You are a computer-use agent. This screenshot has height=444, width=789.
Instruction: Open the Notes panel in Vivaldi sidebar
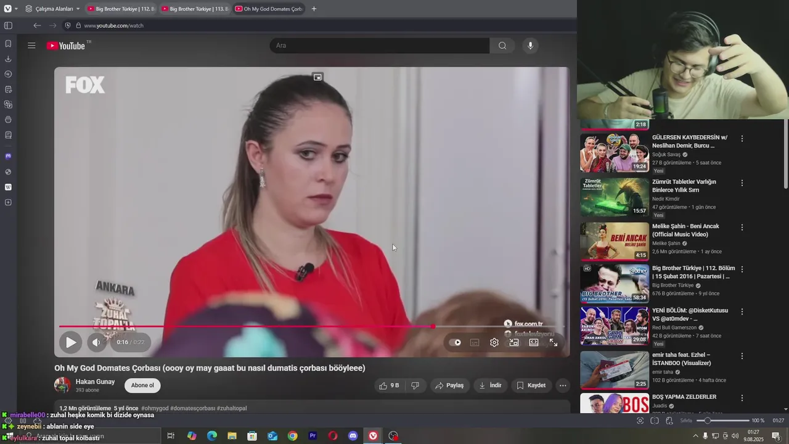[8, 89]
